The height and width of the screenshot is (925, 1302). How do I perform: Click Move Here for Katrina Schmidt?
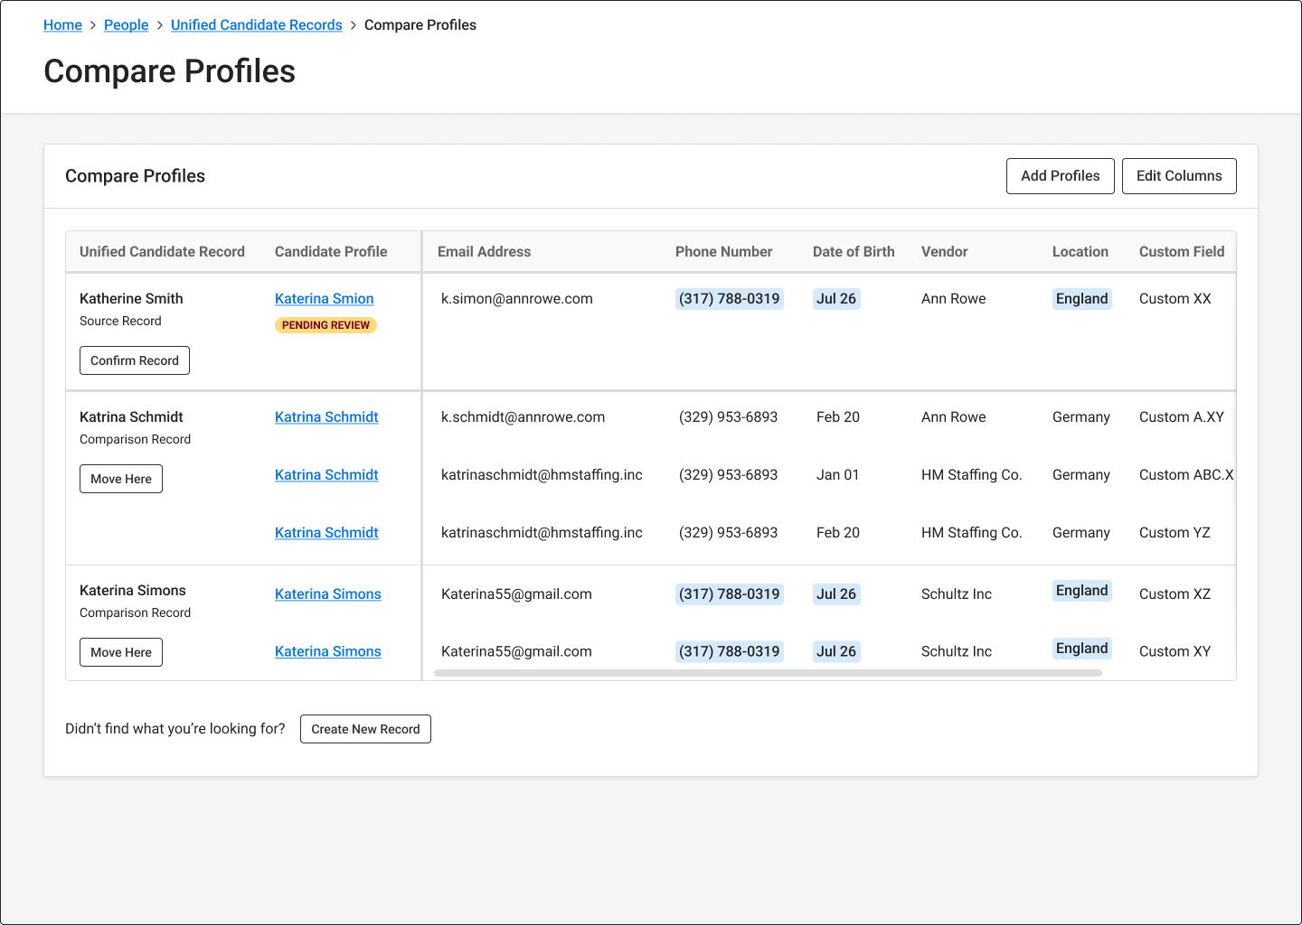(121, 479)
